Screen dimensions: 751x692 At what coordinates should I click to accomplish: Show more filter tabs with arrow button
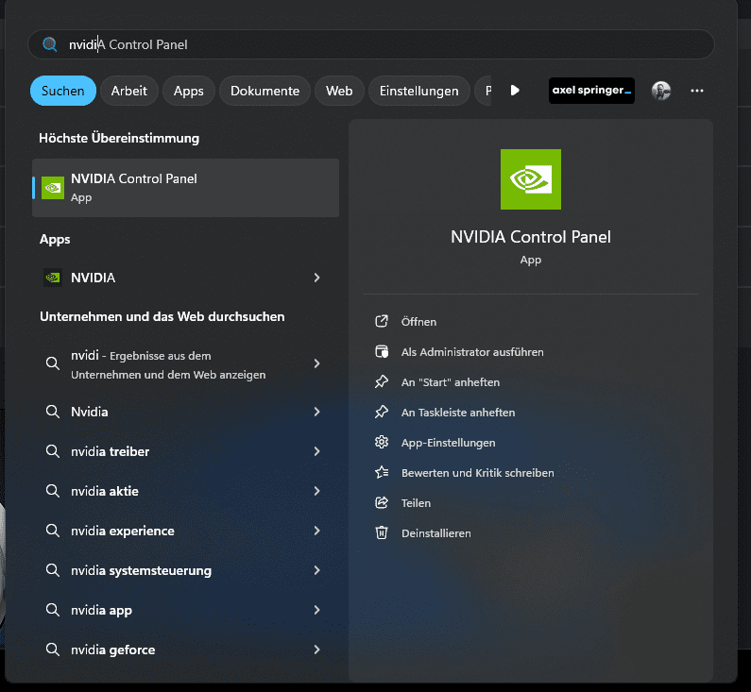[515, 91]
